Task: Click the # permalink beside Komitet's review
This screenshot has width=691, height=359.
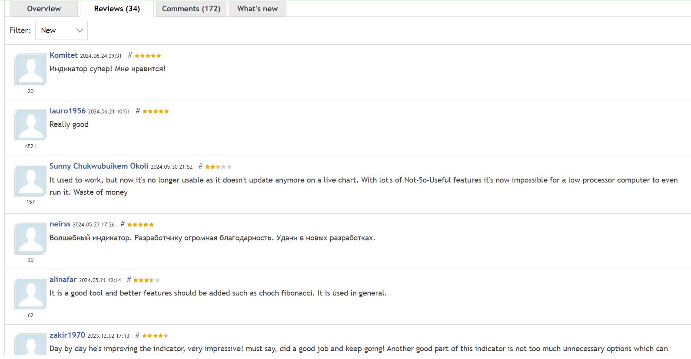Action: pos(130,56)
